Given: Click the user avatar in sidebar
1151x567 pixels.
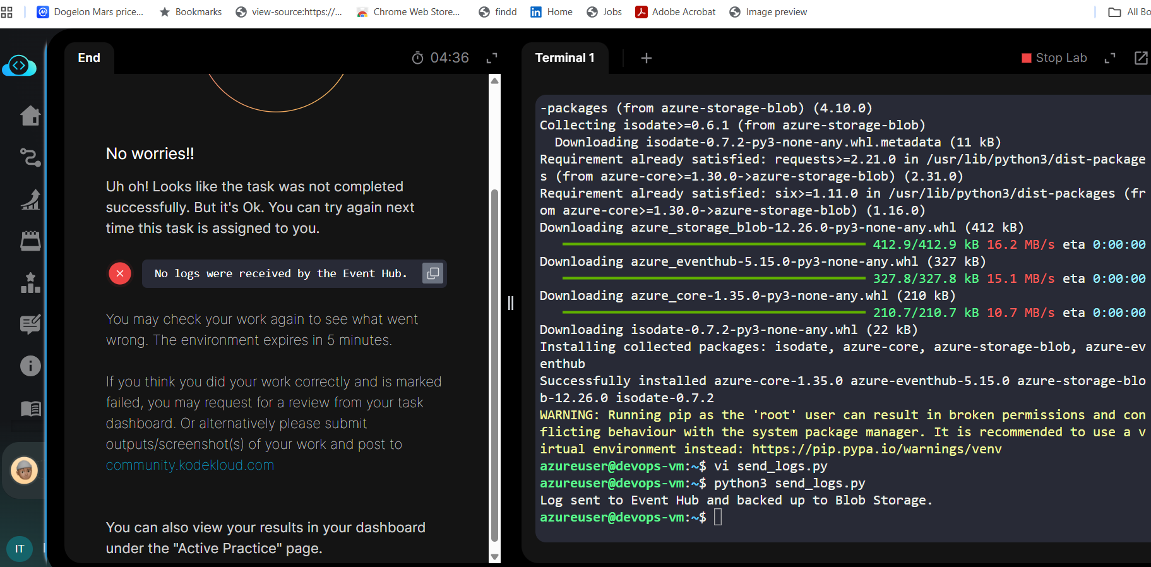Looking at the screenshot, I should (25, 470).
